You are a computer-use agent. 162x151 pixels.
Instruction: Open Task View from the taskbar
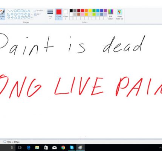[x=20, y=147]
